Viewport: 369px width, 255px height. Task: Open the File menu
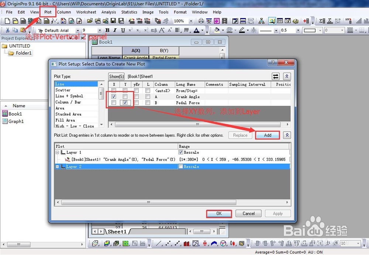pyautogui.click(x=9, y=12)
